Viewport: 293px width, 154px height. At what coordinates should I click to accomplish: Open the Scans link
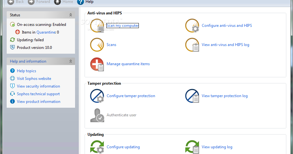click(111, 45)
